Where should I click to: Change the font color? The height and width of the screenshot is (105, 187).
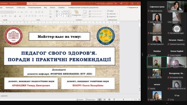click(20, 16)
